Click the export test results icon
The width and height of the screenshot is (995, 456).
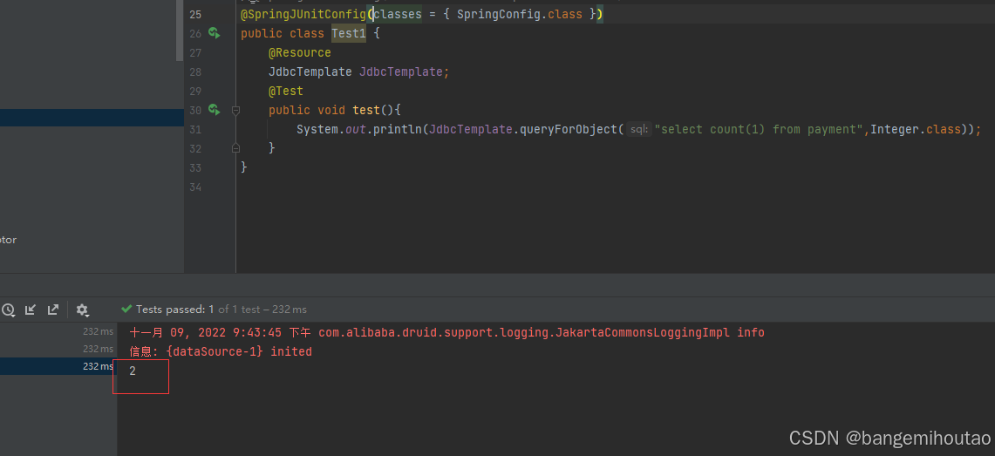(x=53, y=310)
